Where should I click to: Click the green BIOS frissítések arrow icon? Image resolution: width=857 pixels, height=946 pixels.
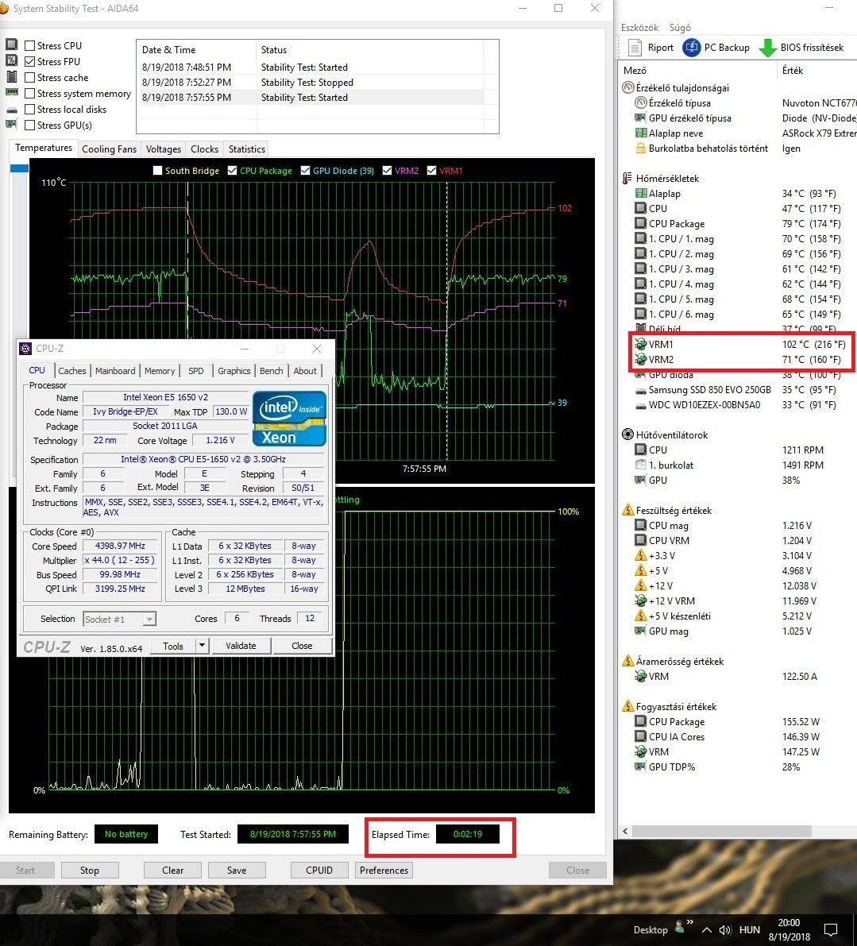pos(767,48)
